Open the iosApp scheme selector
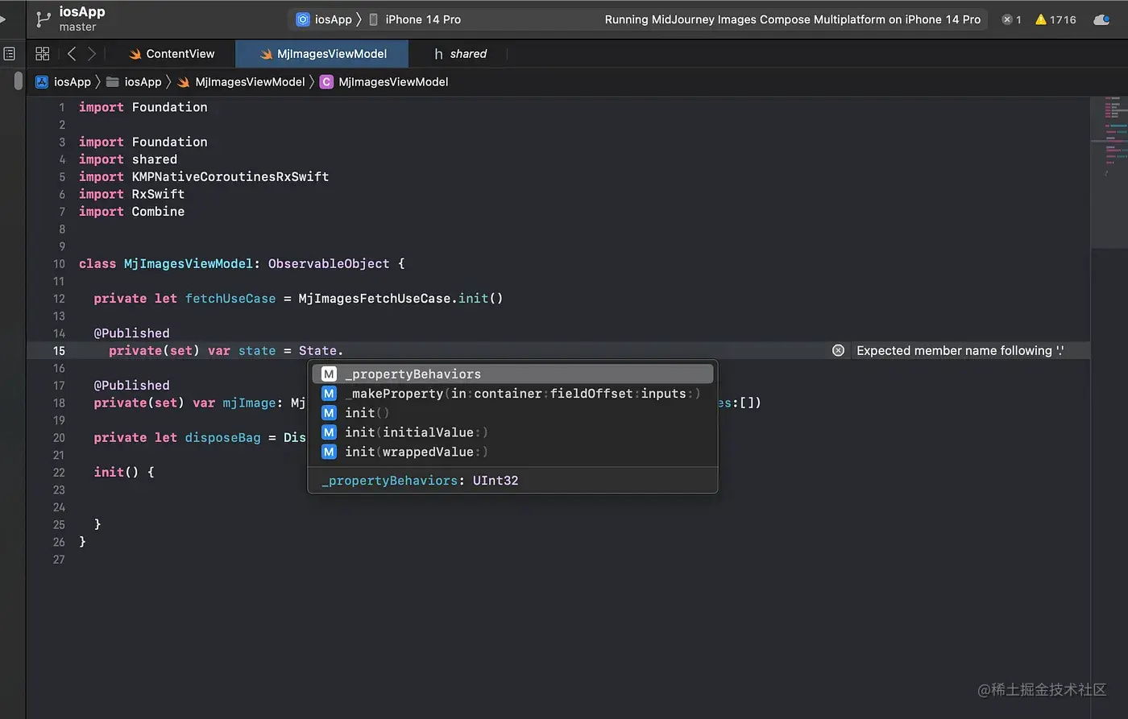The width and height of the screenshot is (1128, 719). point(324,19)
